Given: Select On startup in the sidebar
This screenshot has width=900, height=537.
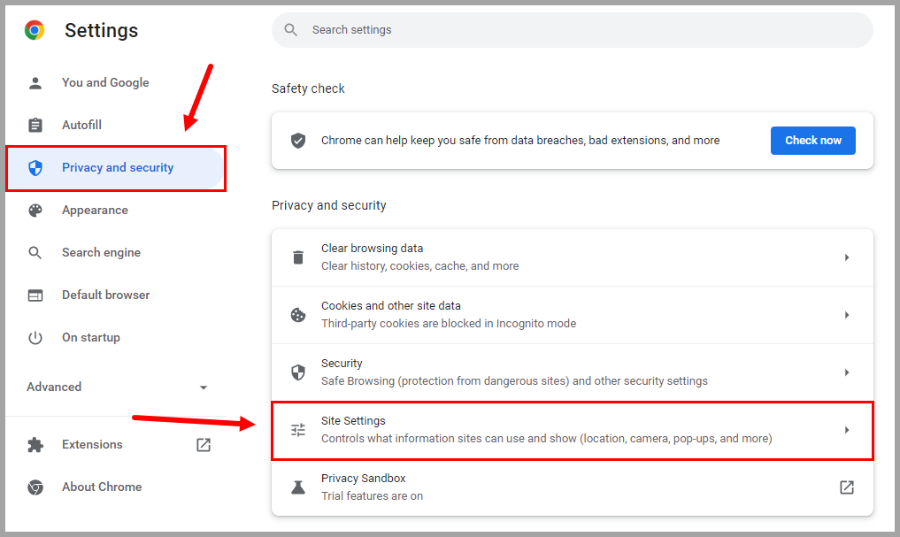Looking at the screenshot, I should [x=90, y=337].
